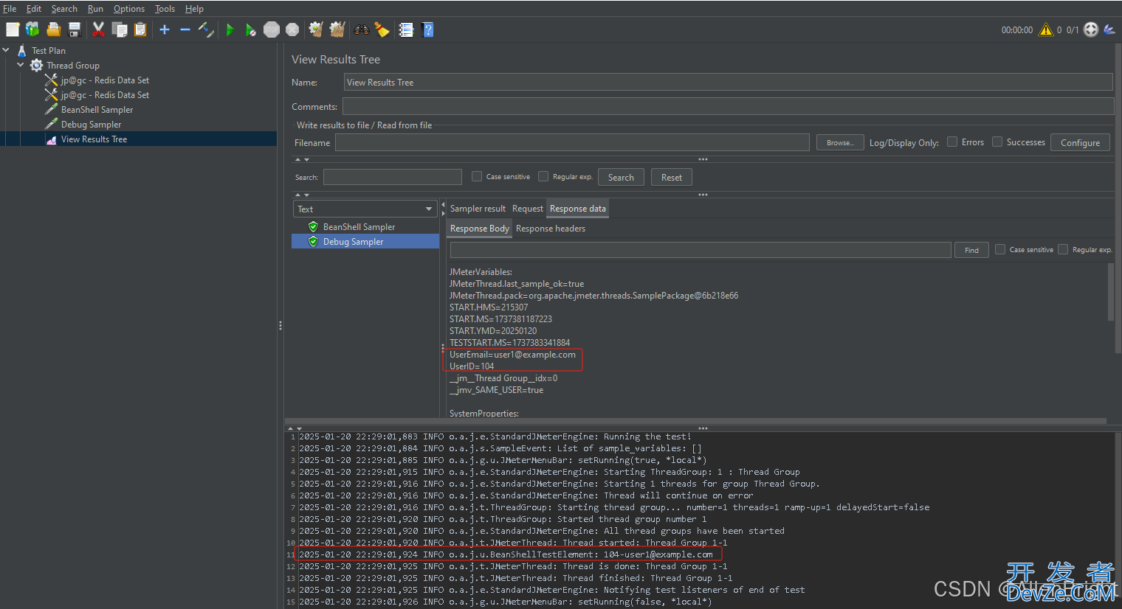
Task: Switch to Sampler result tab
Action: pyautogui.click(x=478, y=209)
